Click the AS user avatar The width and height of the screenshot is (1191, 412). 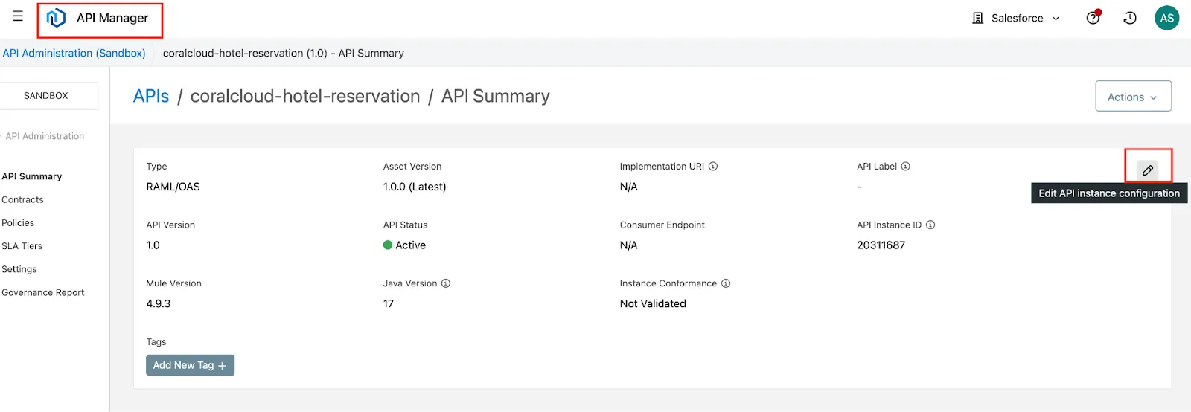tap(1166, 18)
